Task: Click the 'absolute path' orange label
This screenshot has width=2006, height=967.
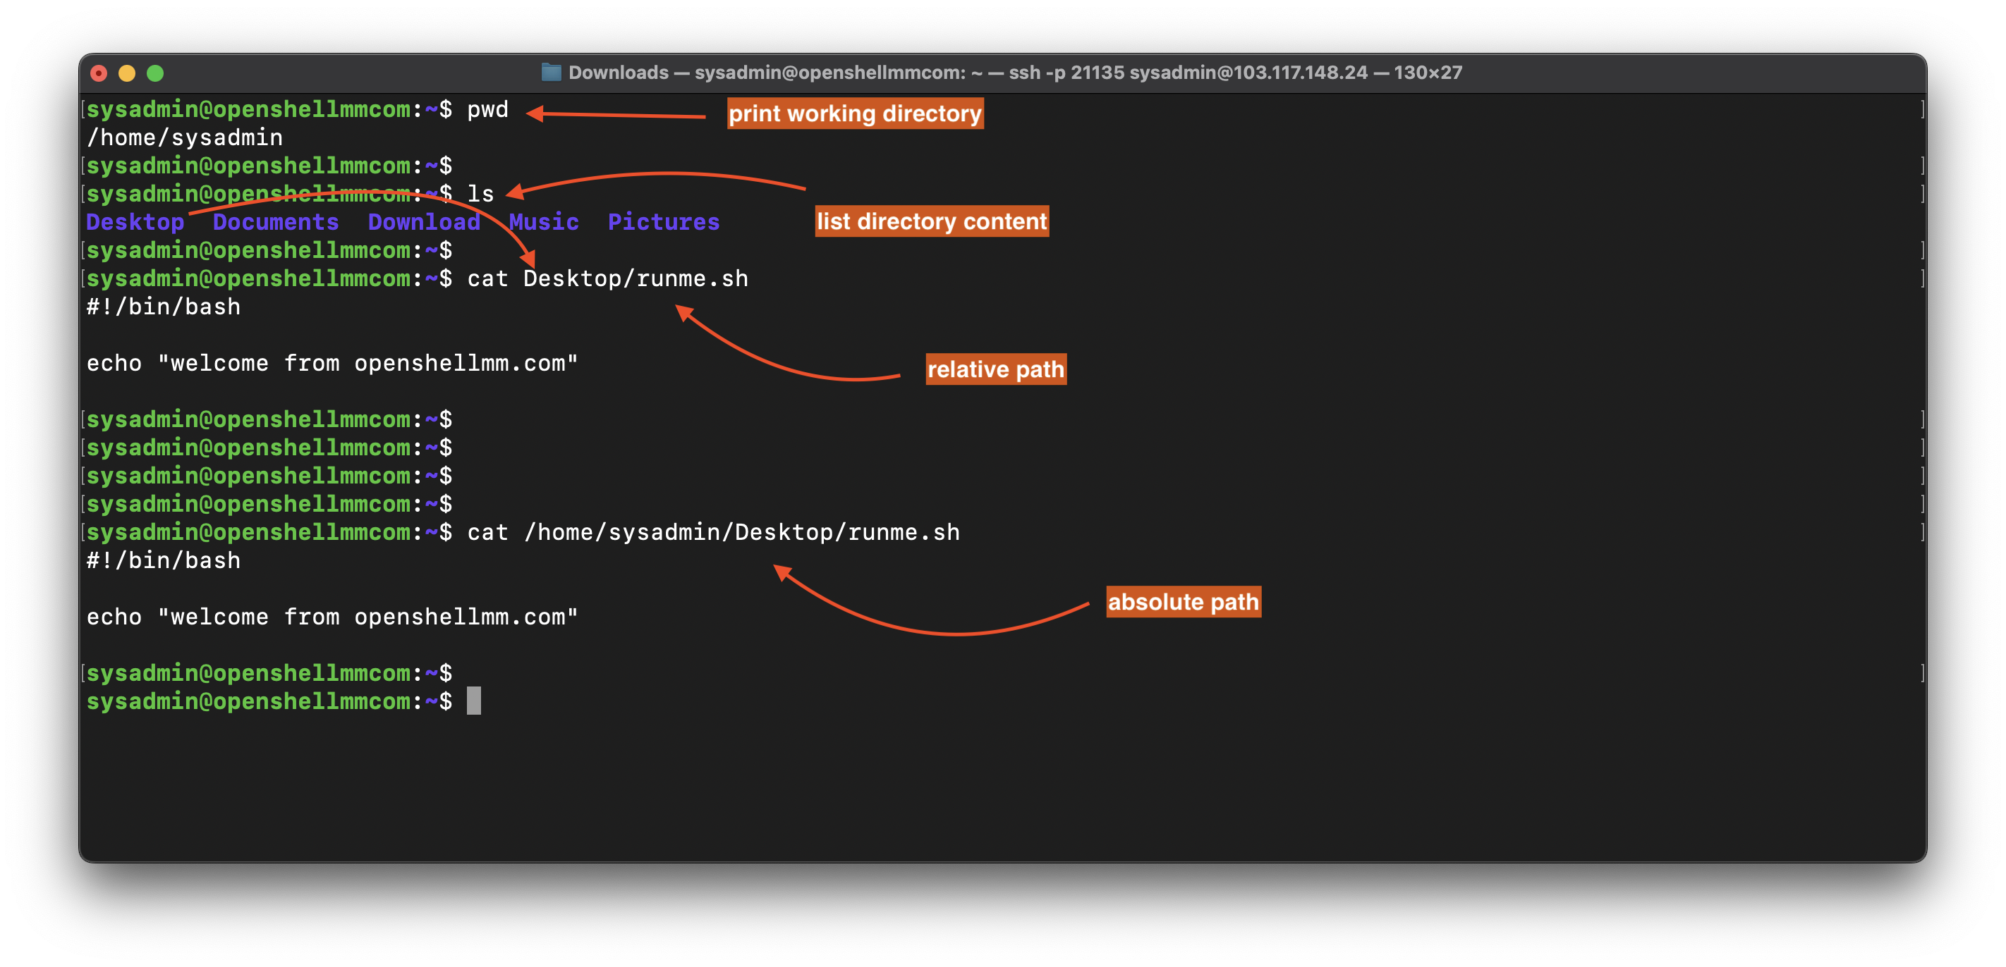Action: (1183, 602)
